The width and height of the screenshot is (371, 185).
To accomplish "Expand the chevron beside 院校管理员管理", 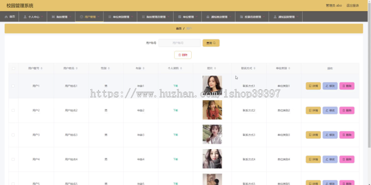I will click(x=169, y=17).
